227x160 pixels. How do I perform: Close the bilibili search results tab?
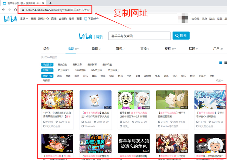(x=43, y=3)
